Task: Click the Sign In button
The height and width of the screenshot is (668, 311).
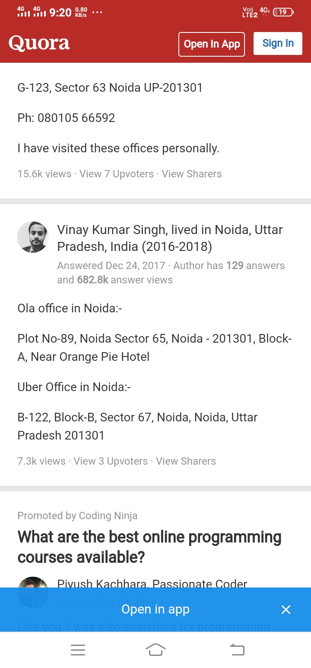Action: click(x=278, y=43)
